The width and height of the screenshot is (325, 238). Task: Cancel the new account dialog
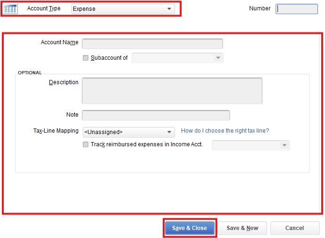coord(295,228)
